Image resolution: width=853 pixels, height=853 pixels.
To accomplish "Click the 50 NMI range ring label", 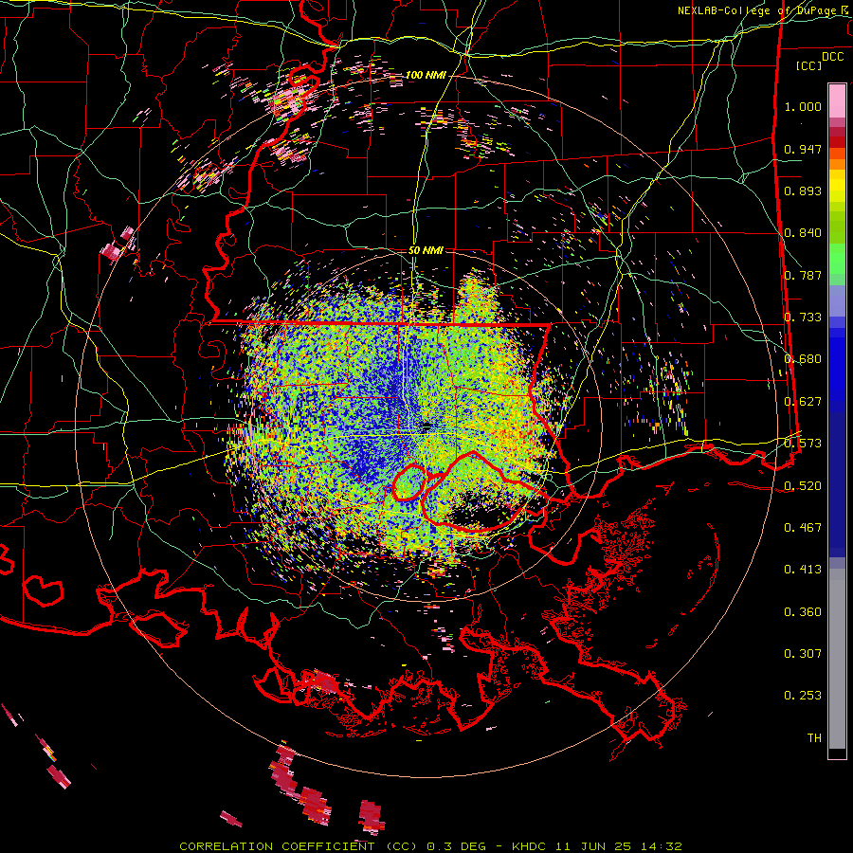I will (426, 250).
